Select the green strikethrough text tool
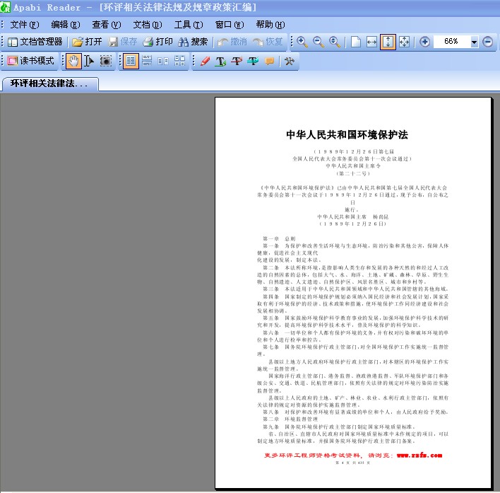This screenshot has height=493, width=500. pos(254,61)
